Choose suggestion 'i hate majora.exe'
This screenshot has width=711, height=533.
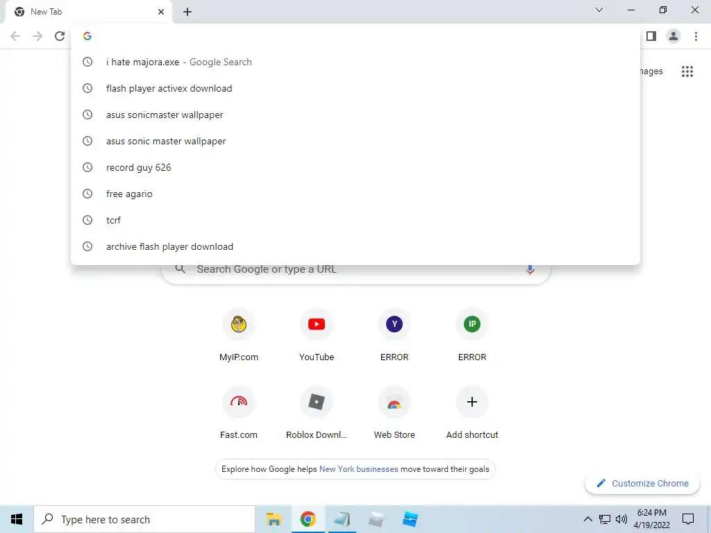355,62
